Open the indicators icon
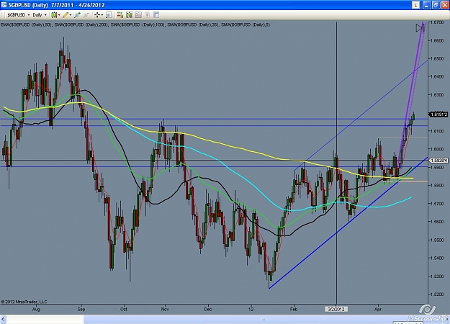The image size is (450, 324). click(129, 15)
